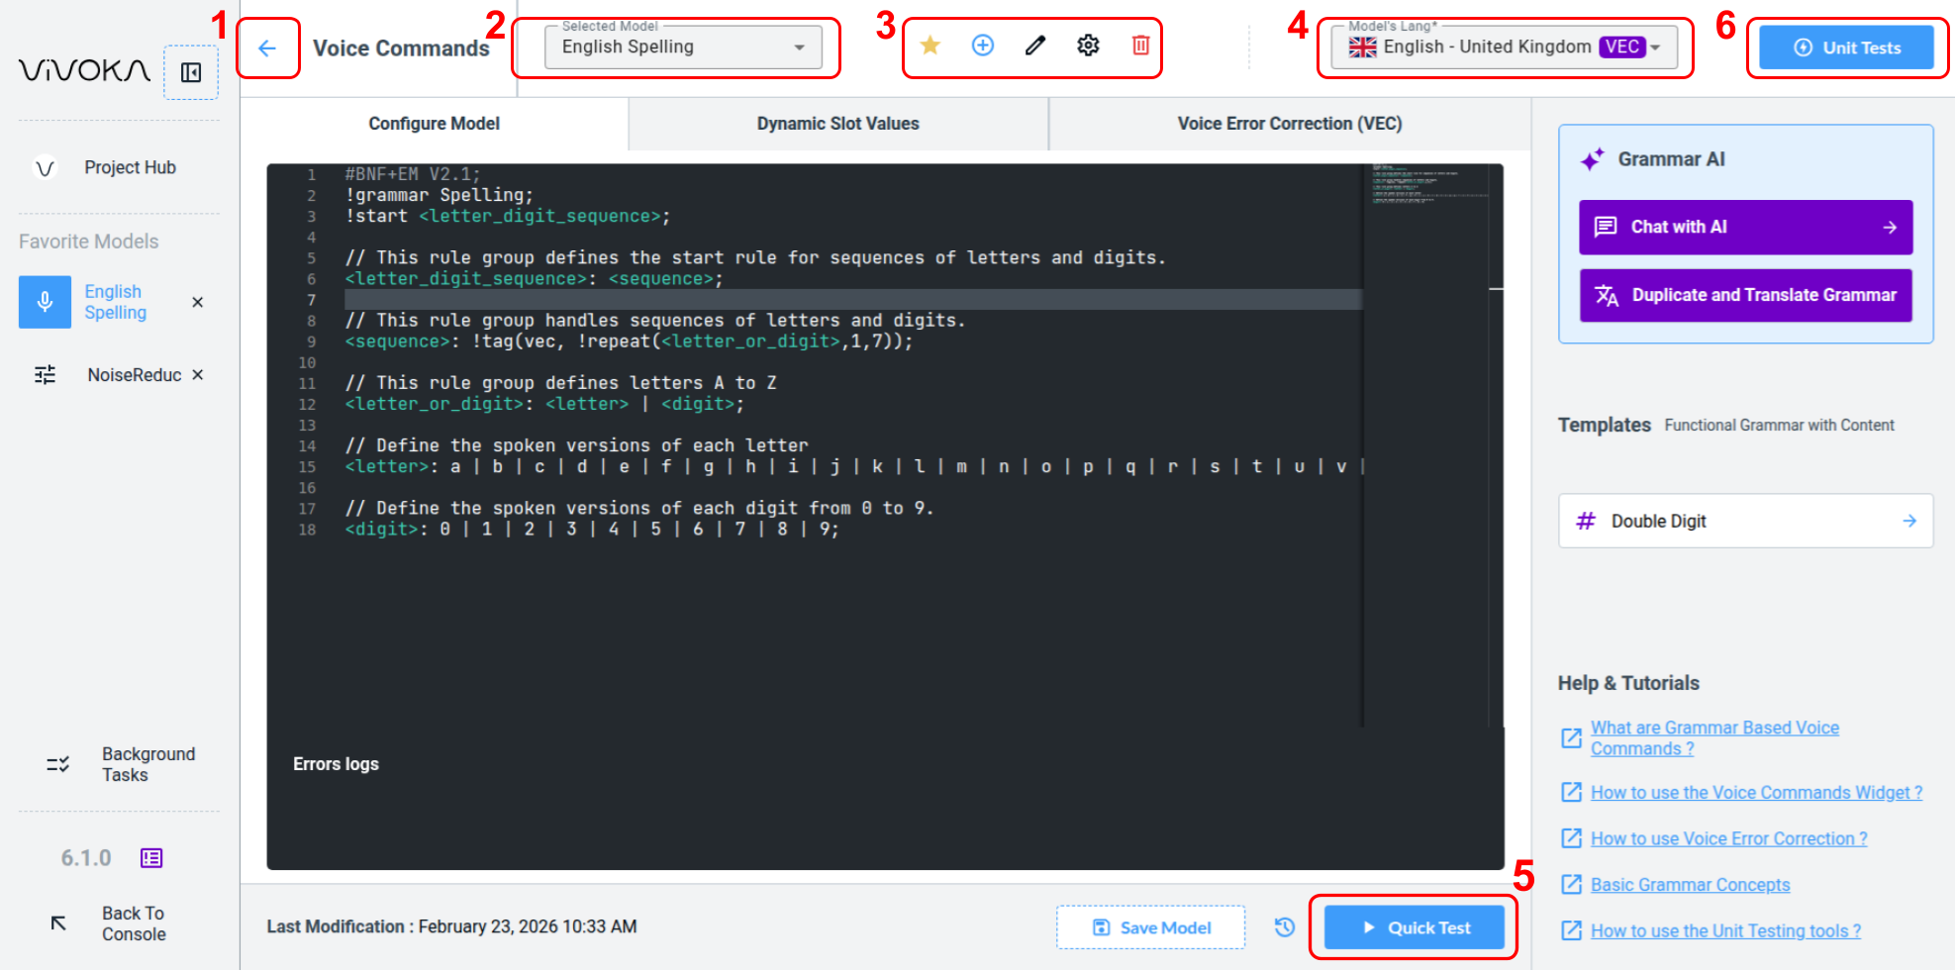Image resolution: width=1955 pixels, height=971 pixels.
Task: Collapse the sidebar with the panel icon
Action: (x=191, y=72)
